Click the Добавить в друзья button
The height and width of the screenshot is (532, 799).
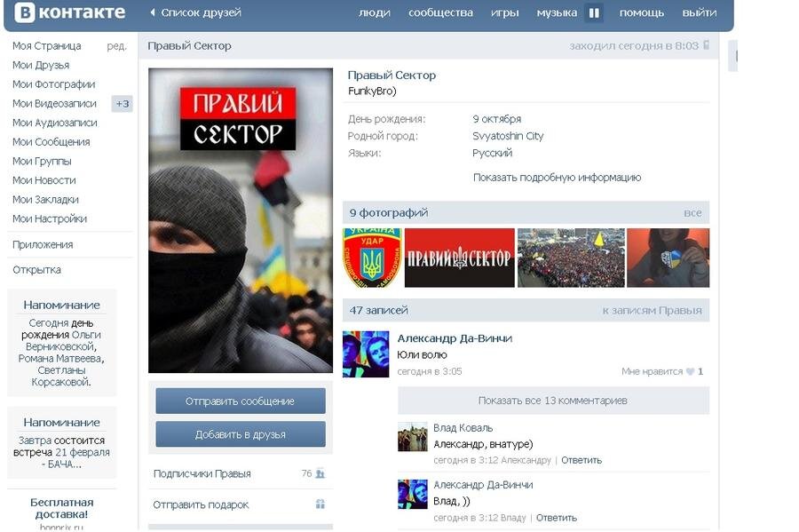[241, 434]
